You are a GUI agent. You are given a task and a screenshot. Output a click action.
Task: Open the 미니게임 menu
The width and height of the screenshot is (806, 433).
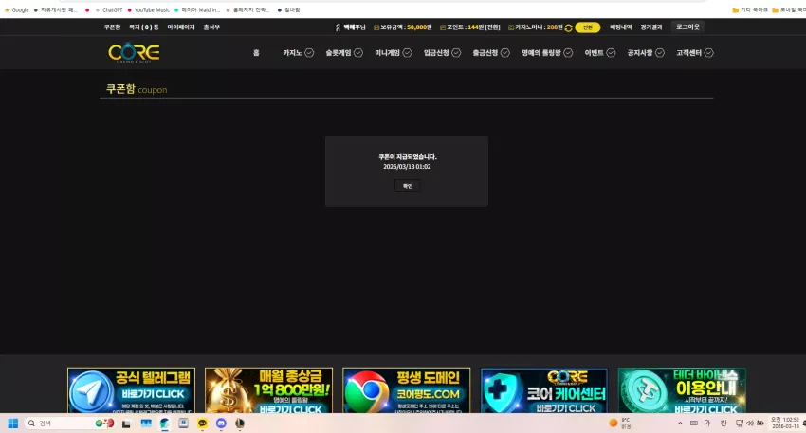387,53
